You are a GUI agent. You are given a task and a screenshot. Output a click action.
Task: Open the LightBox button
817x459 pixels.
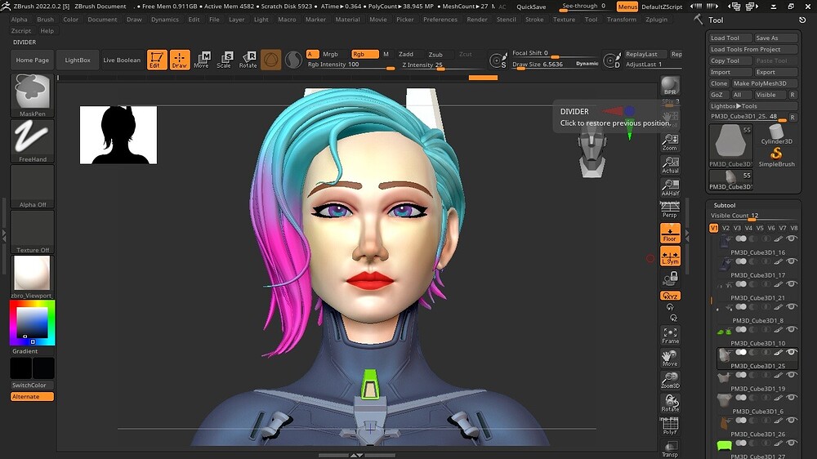(x=78, y=60)
